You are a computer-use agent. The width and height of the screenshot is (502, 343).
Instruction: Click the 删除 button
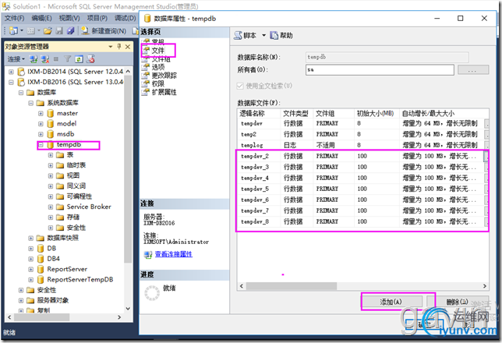(458, 302)
